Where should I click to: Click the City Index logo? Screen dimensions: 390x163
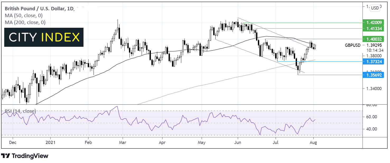pos(44,37)
